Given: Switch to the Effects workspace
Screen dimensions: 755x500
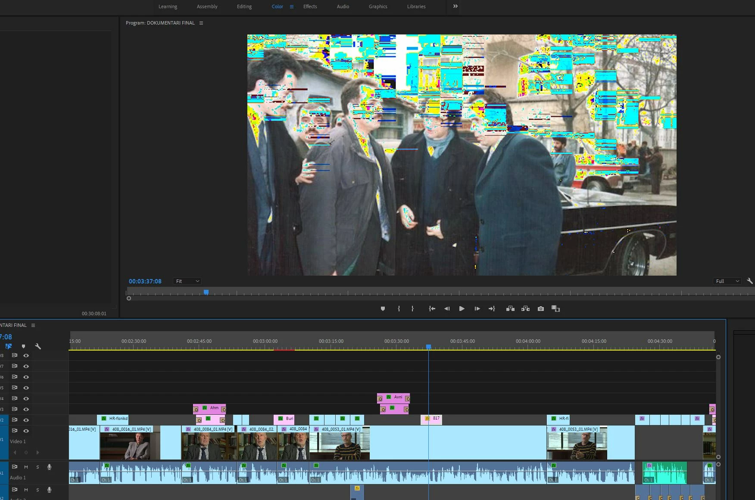Looking at the screenshot, I should [x=310, y=6].
